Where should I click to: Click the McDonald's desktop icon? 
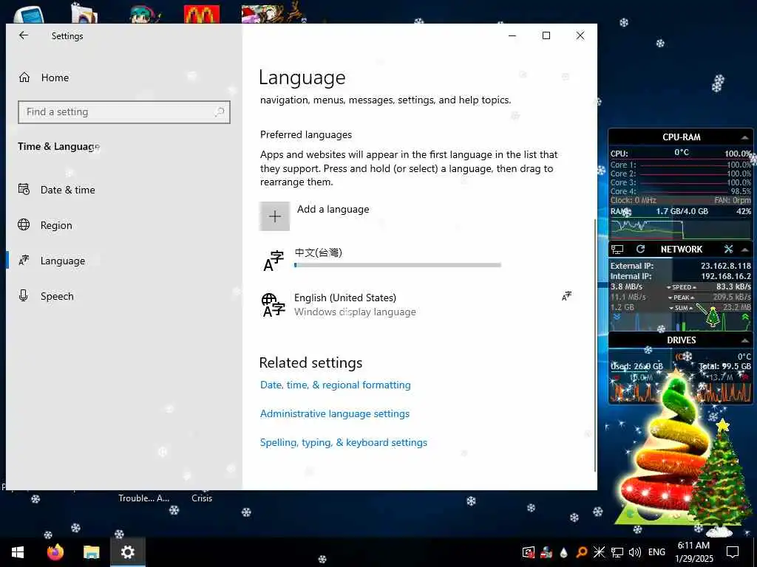[x=202, y=15]
